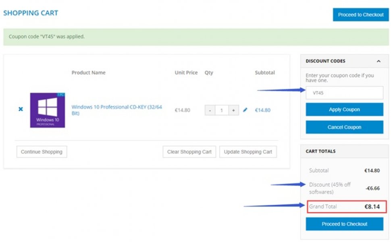Screen dimensions: 391x242
Task: Select the item subtotal €14.80 in product row
Action: pyautogui.click(x=262, y=110)
